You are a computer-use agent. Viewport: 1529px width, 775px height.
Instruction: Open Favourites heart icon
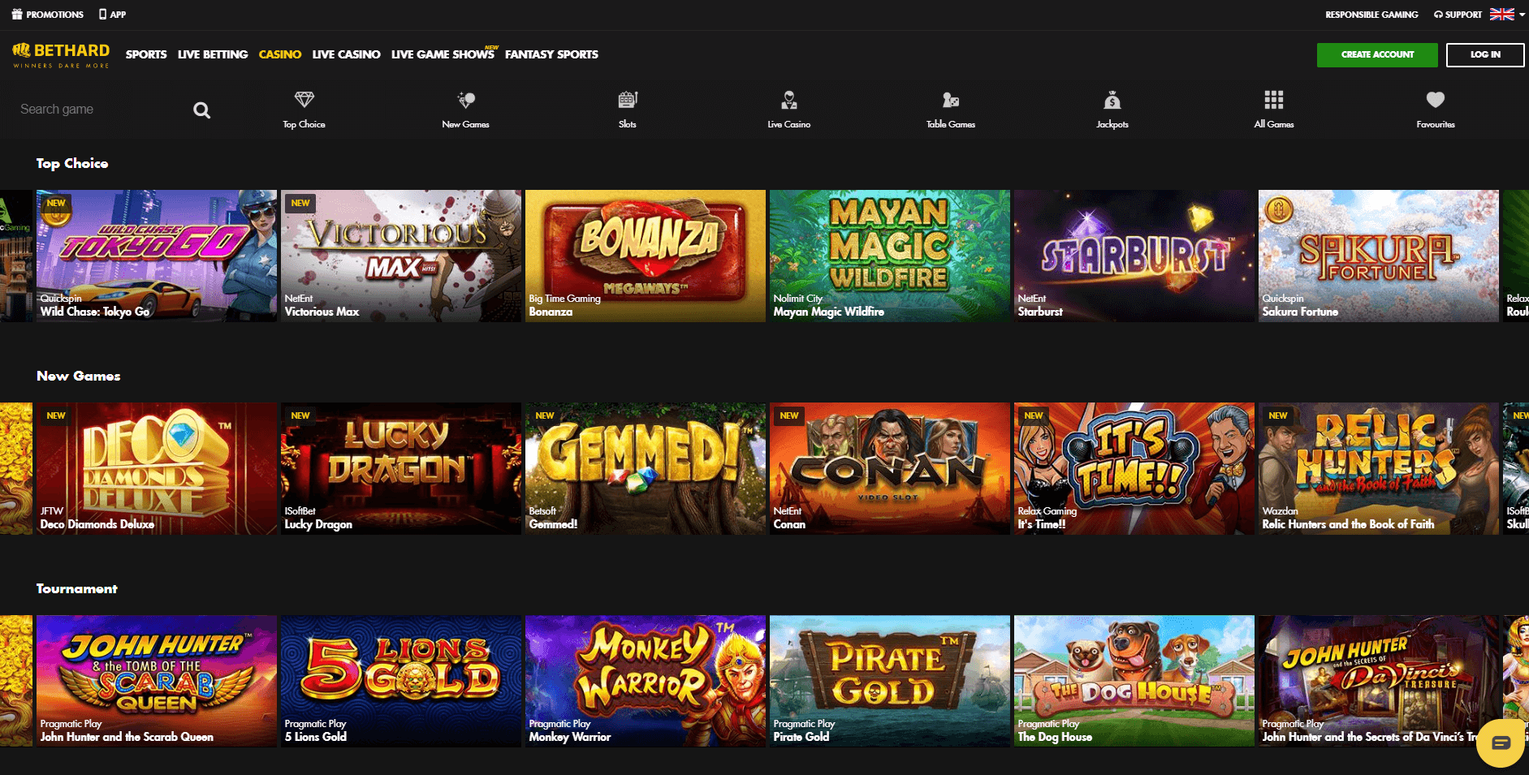(1435, 101)
